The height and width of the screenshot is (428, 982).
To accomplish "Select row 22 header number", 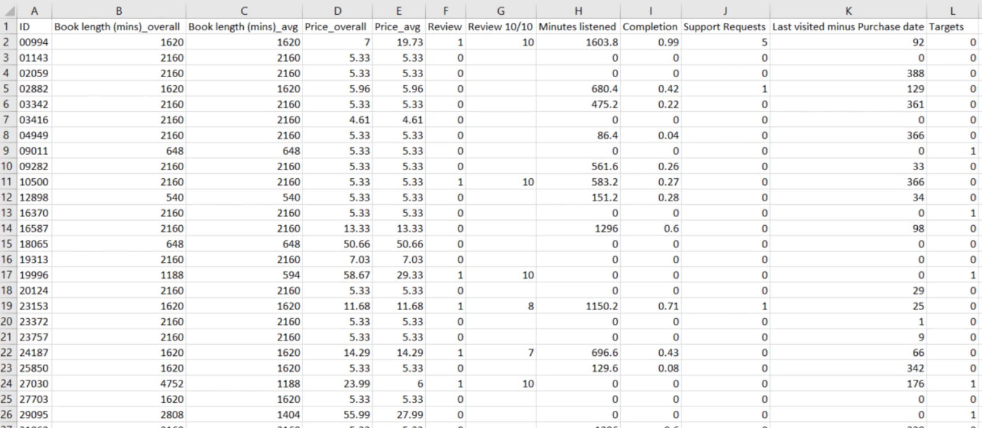I will (8, 353).
